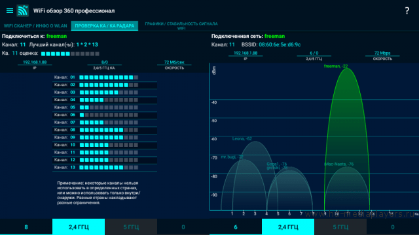Viewport: 419px width, 235px height.
Task: Click Канал 11 rating row
Action: coord(105,152)
